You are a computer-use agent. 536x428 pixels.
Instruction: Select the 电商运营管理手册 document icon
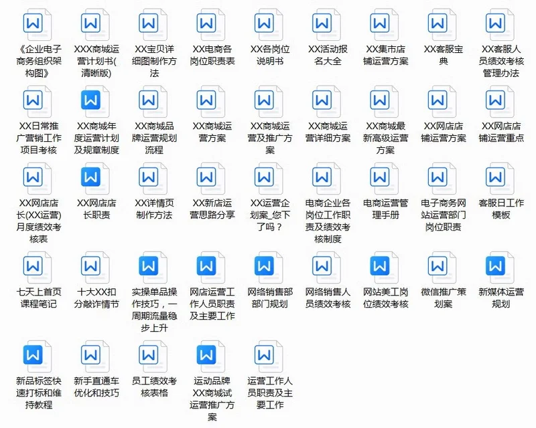click(384, 179)
